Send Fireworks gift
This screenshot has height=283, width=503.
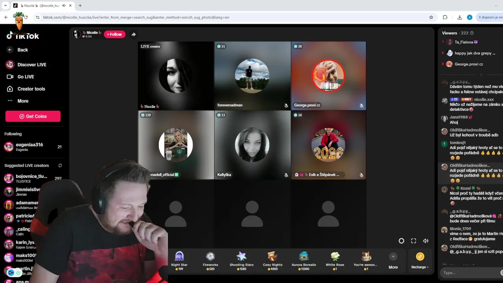[210, 261]
